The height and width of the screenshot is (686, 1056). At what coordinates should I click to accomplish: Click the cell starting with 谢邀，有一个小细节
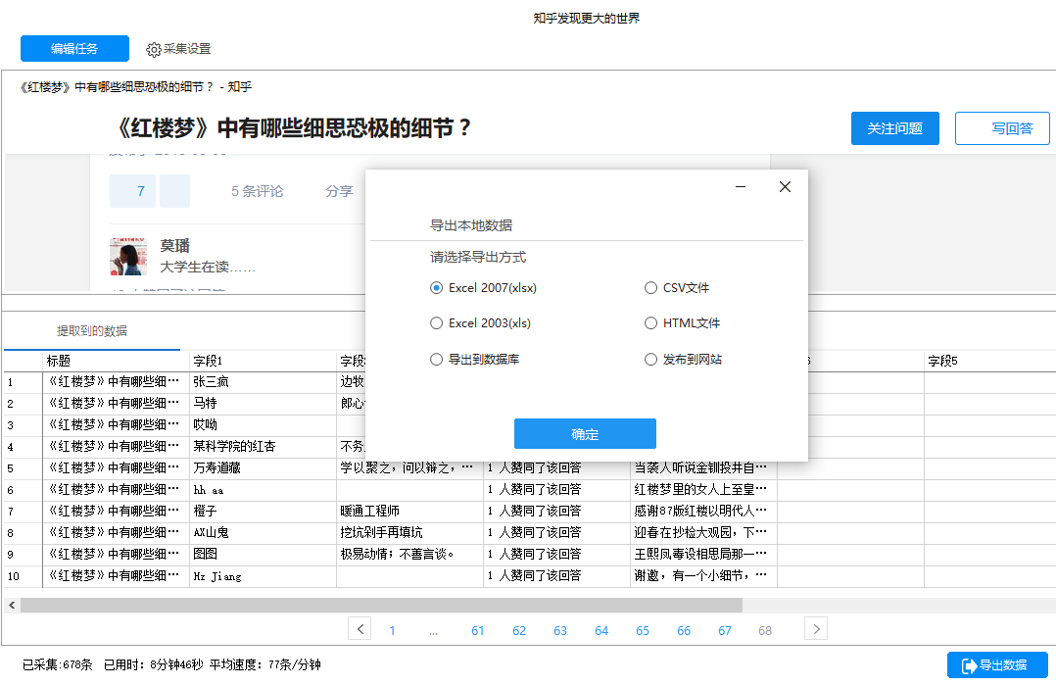tap(703, 576)
